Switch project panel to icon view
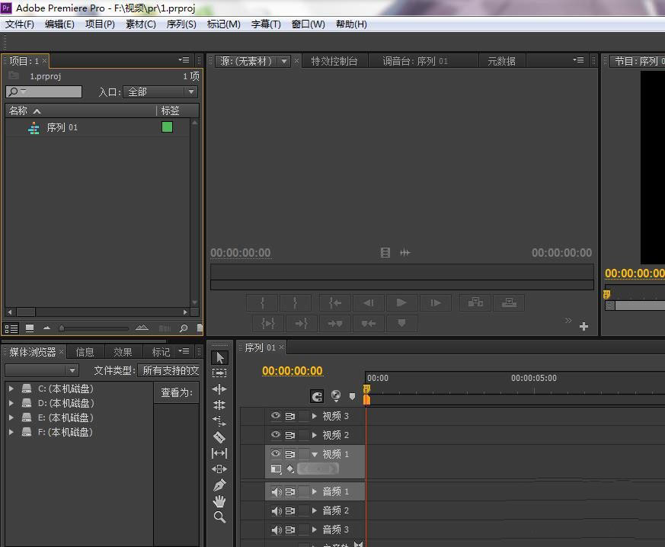This screenshot has height=547, width=665. coord(30,328)
